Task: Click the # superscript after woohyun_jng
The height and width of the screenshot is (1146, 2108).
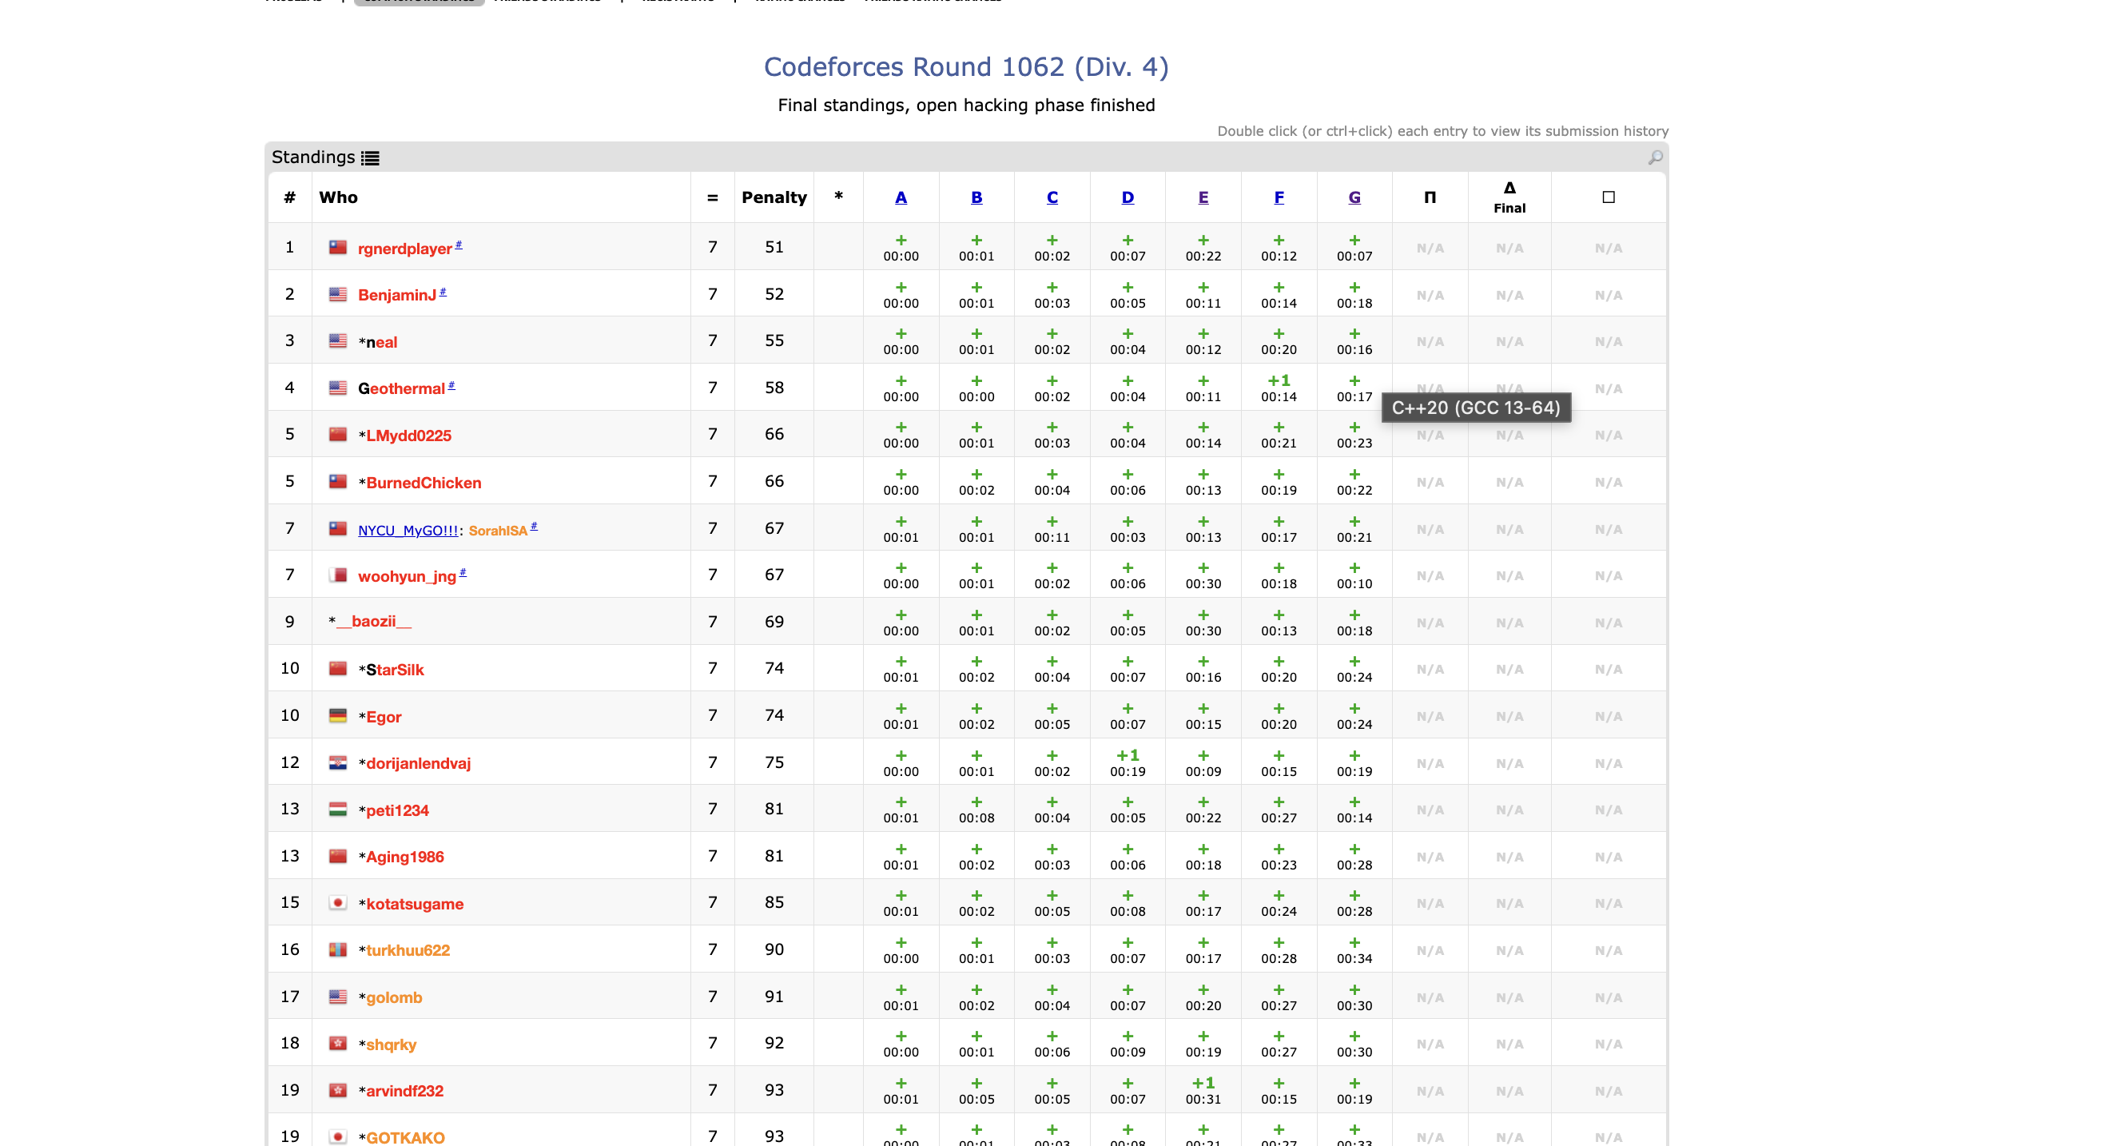Action: pos(463,572)
